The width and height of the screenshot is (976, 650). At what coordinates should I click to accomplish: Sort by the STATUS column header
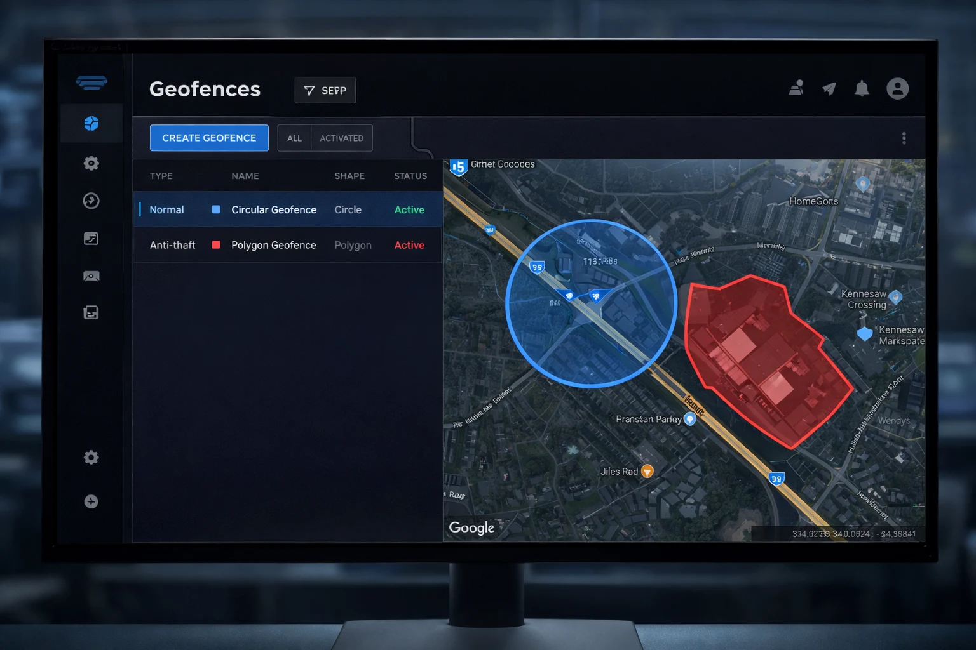tap(410, 176)
